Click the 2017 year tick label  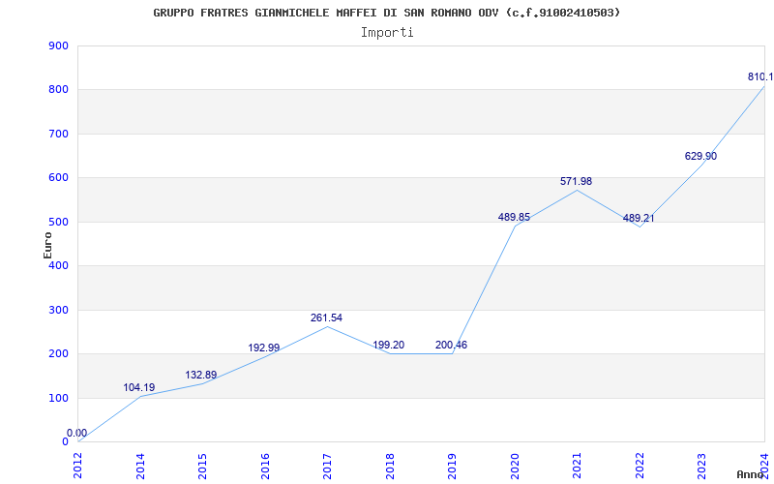(x=327, y=465)
